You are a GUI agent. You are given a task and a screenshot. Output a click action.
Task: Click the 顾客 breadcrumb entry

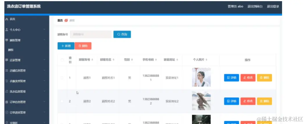click(72, 20)
